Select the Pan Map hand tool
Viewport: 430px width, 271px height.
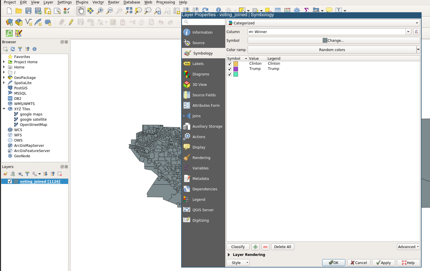click(x=81, y=11)
